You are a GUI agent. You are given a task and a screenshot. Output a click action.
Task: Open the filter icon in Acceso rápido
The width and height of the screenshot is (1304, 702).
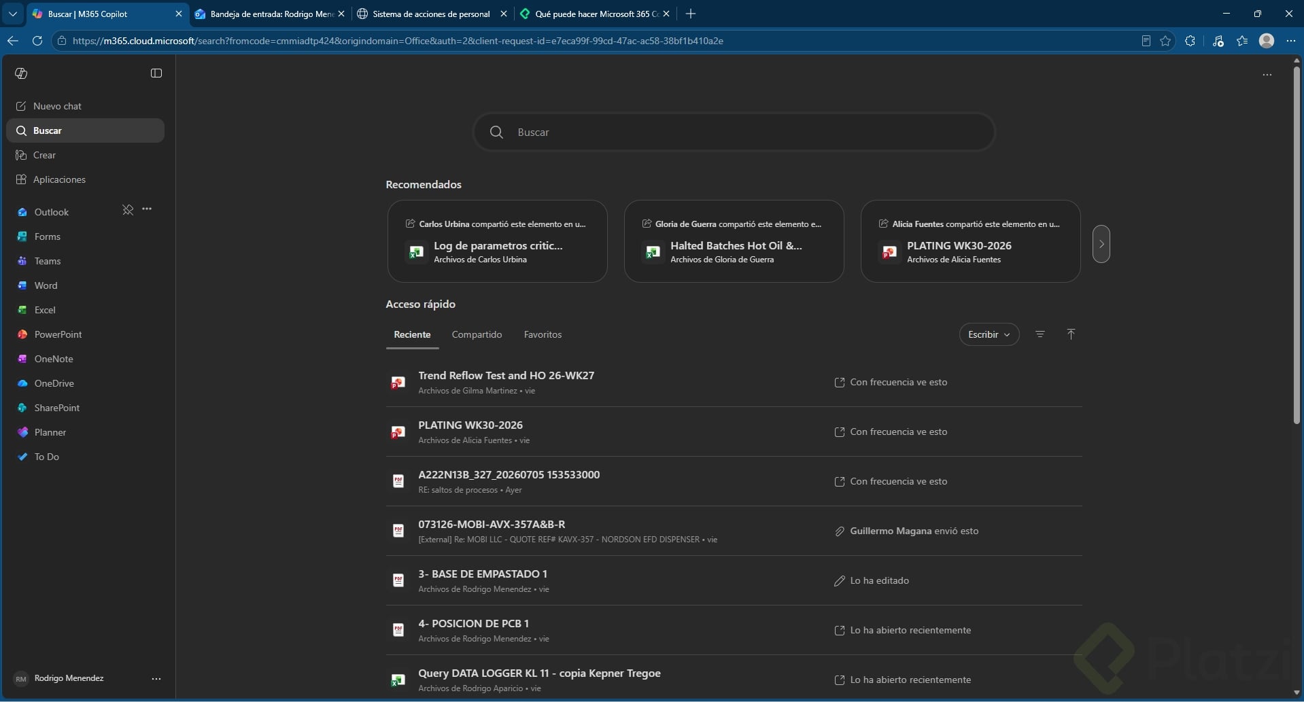[x=1040, y=334]
